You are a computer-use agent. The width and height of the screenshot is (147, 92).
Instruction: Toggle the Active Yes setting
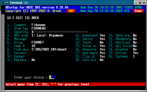(136, 53)
